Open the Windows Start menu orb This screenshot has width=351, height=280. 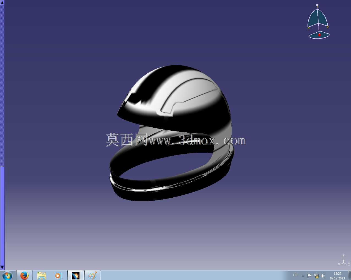pos(7,275)
